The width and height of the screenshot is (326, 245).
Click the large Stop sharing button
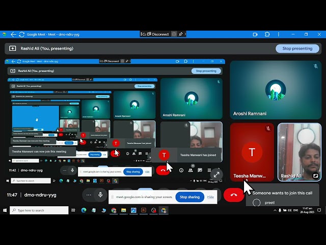(189, 197)
